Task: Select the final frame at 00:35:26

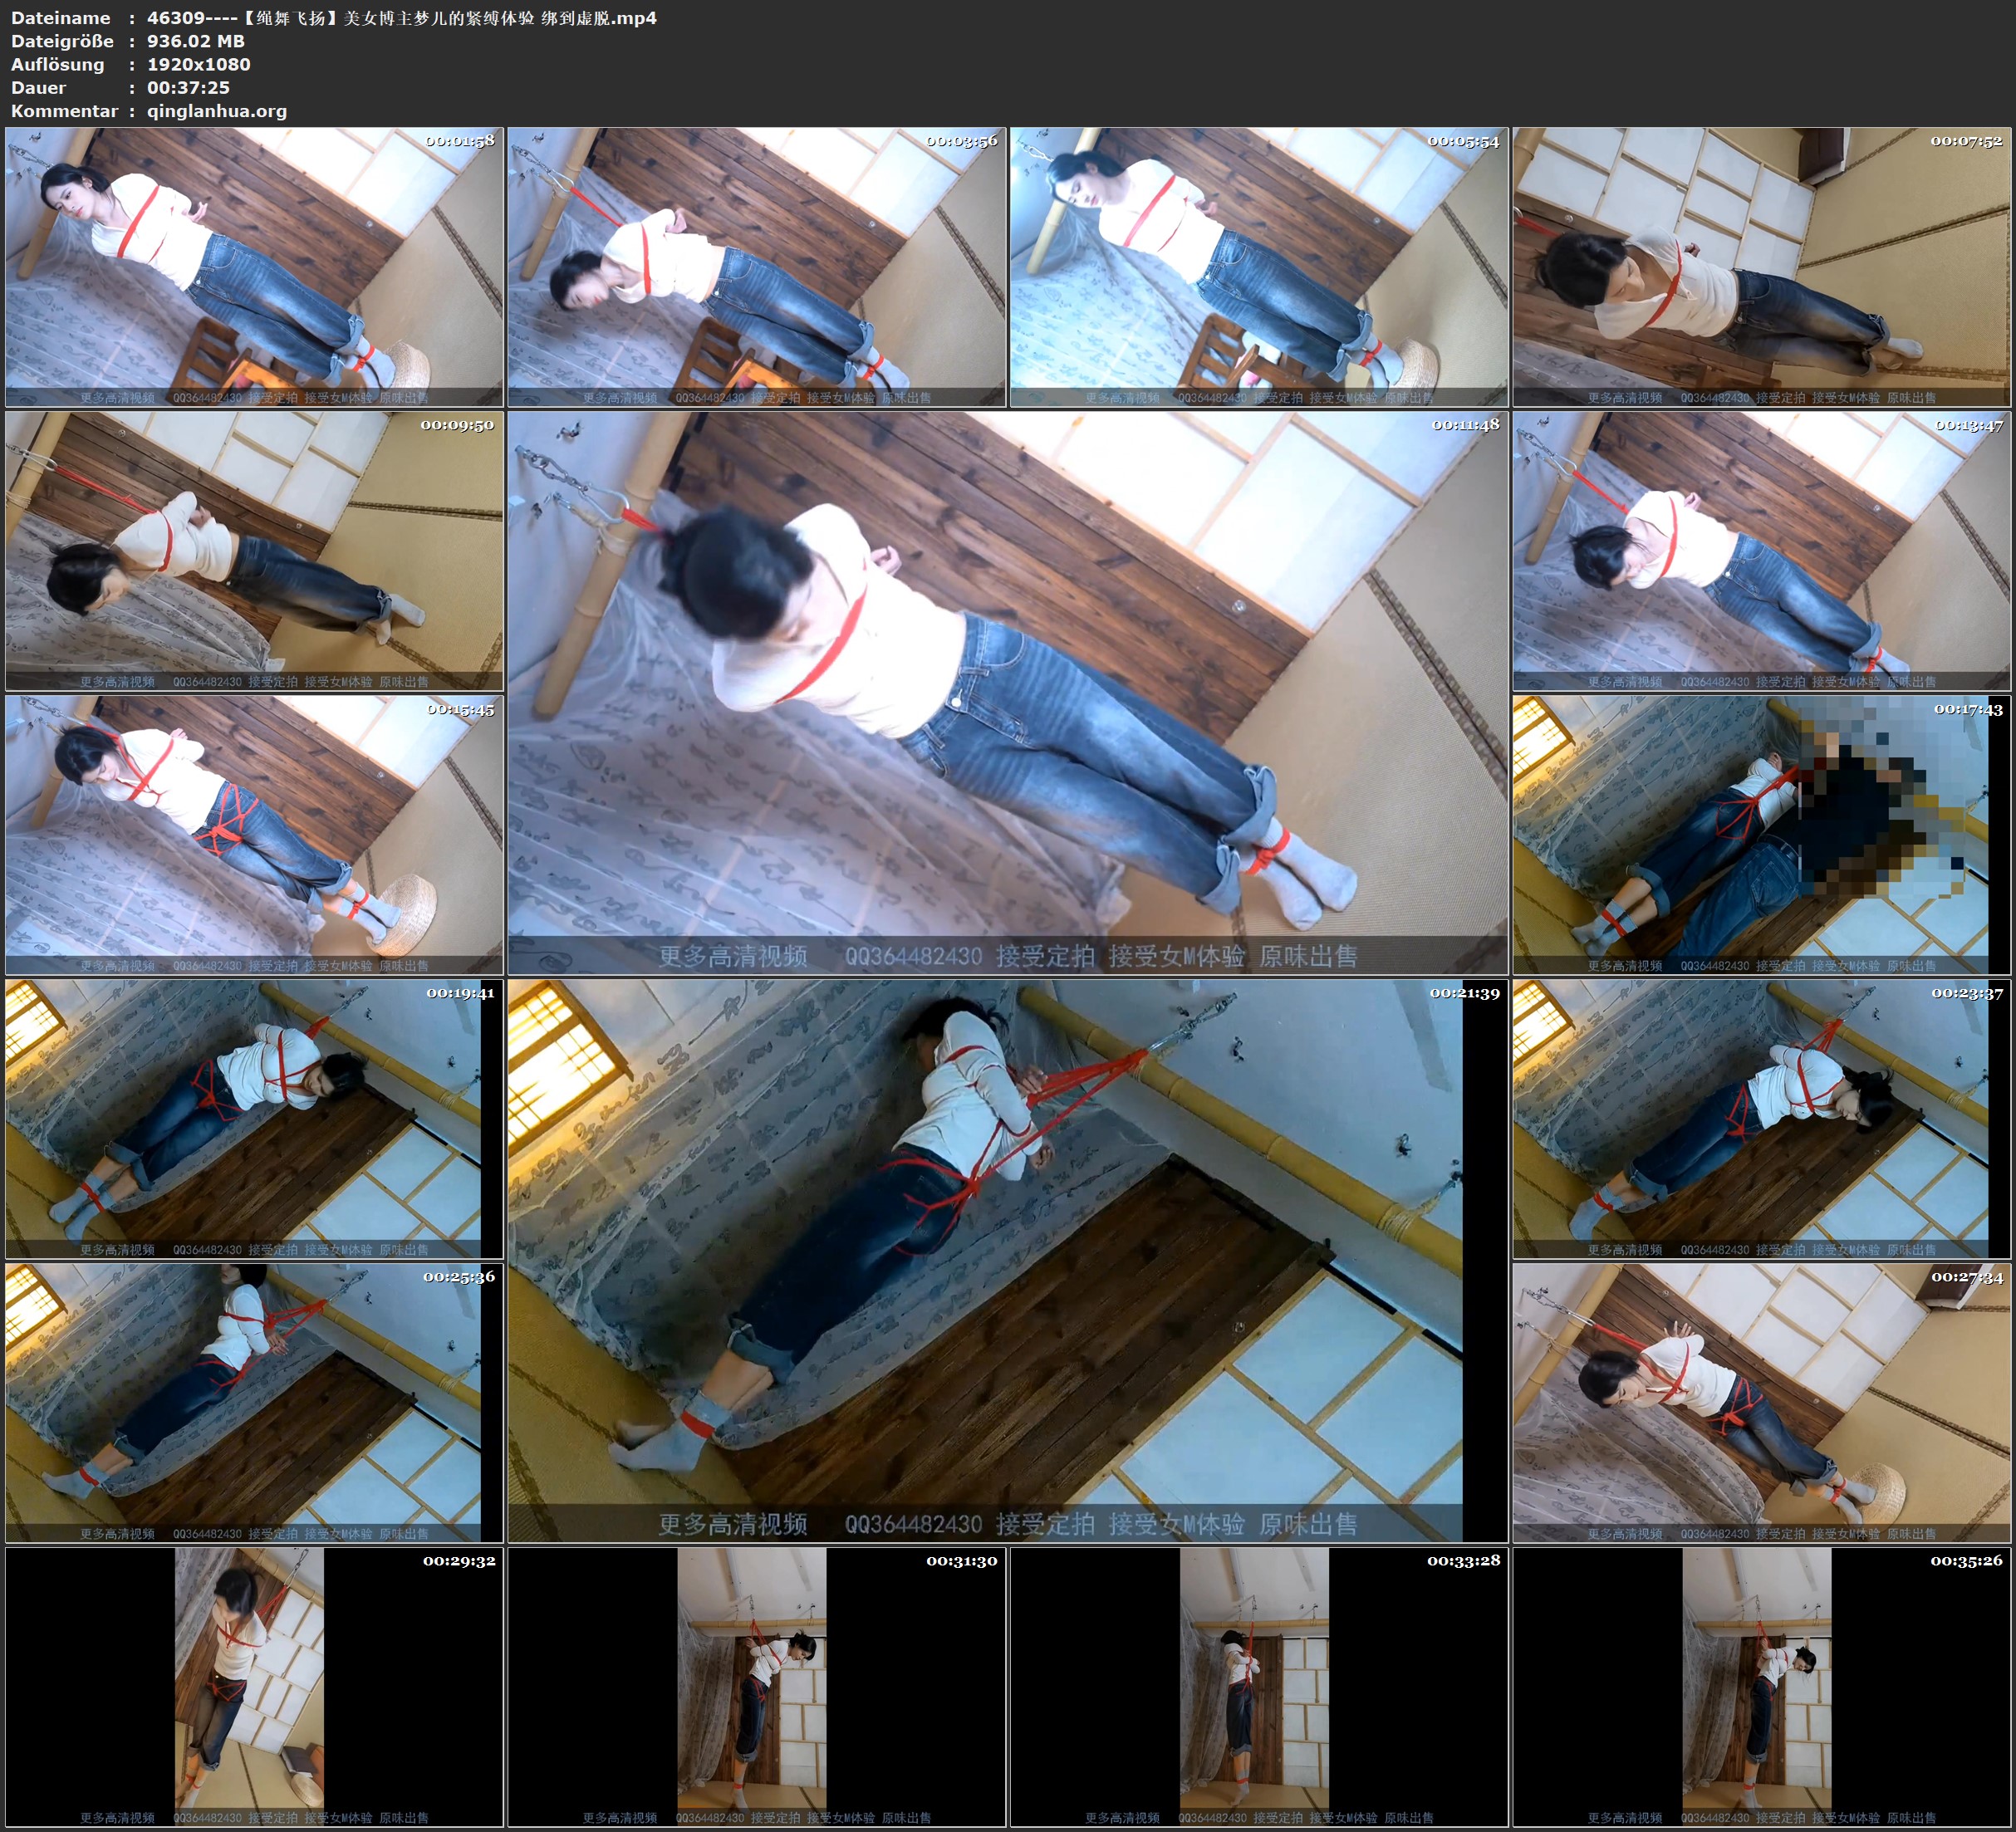Action: click(x=1760, y=1686)
